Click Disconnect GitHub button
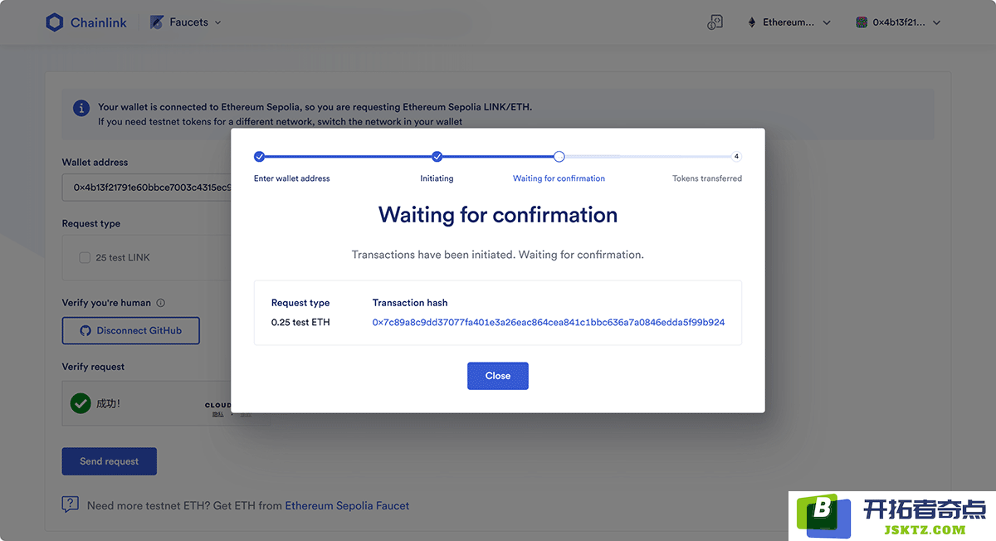This screenshot has width=996, height=541. (131, 330)
